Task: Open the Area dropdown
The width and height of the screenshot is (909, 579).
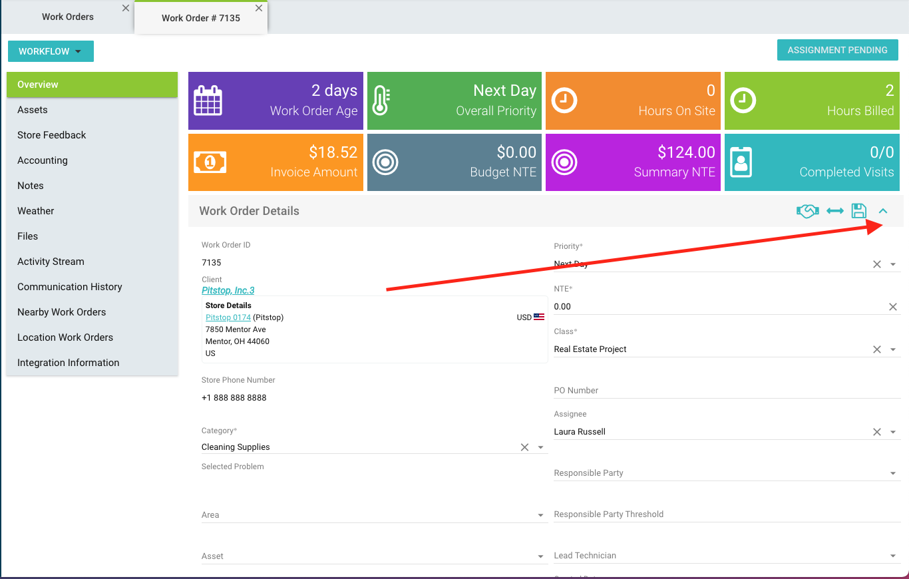Action: pos(540,515)
